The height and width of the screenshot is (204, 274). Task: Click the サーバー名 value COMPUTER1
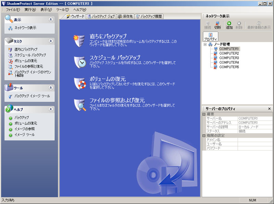point(248,118)
